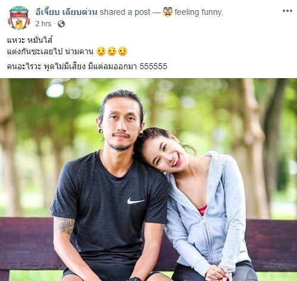Click the middle flushed-face emoji in caption
The height and width of the screenshot is (281, 297).
tap(112, 51)
